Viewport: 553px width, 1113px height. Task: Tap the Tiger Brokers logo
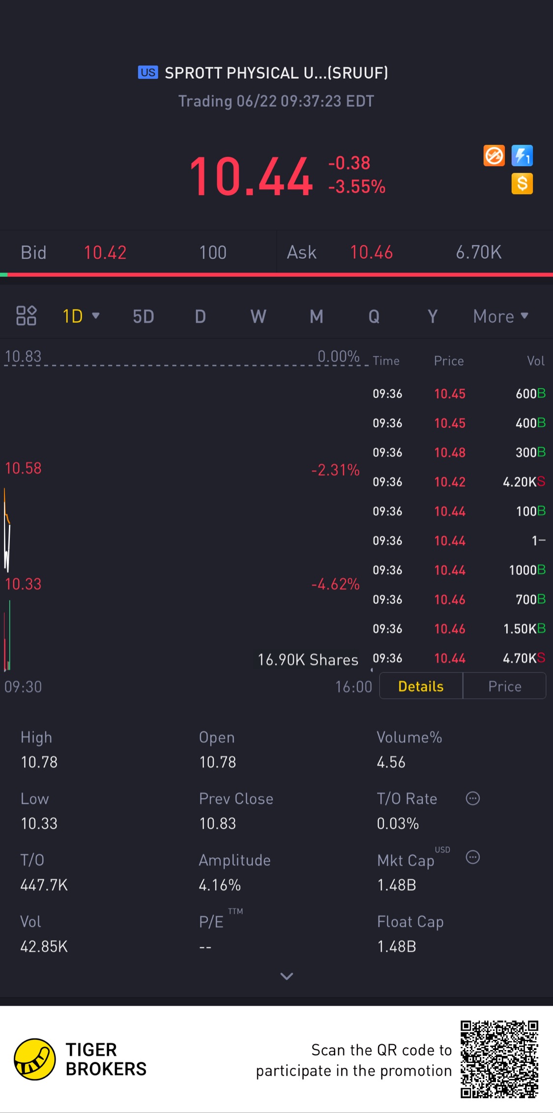tap(34, 1059)
